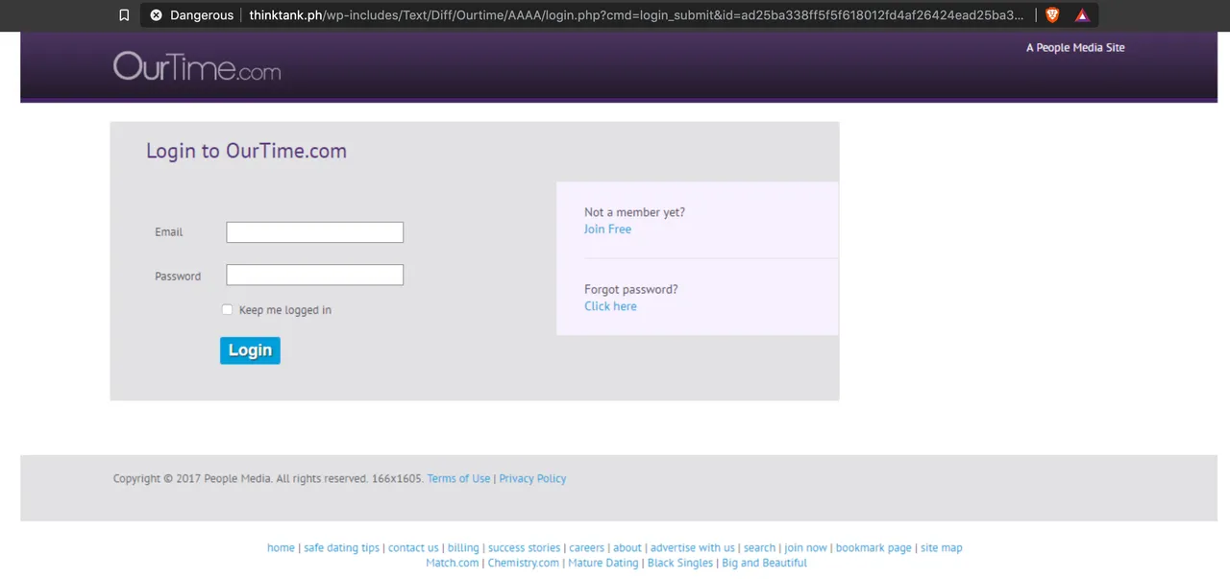Visit the Match.com link
Viewport: 1230px width, 579px height.
pyautogui.click(x=453, y=564)
